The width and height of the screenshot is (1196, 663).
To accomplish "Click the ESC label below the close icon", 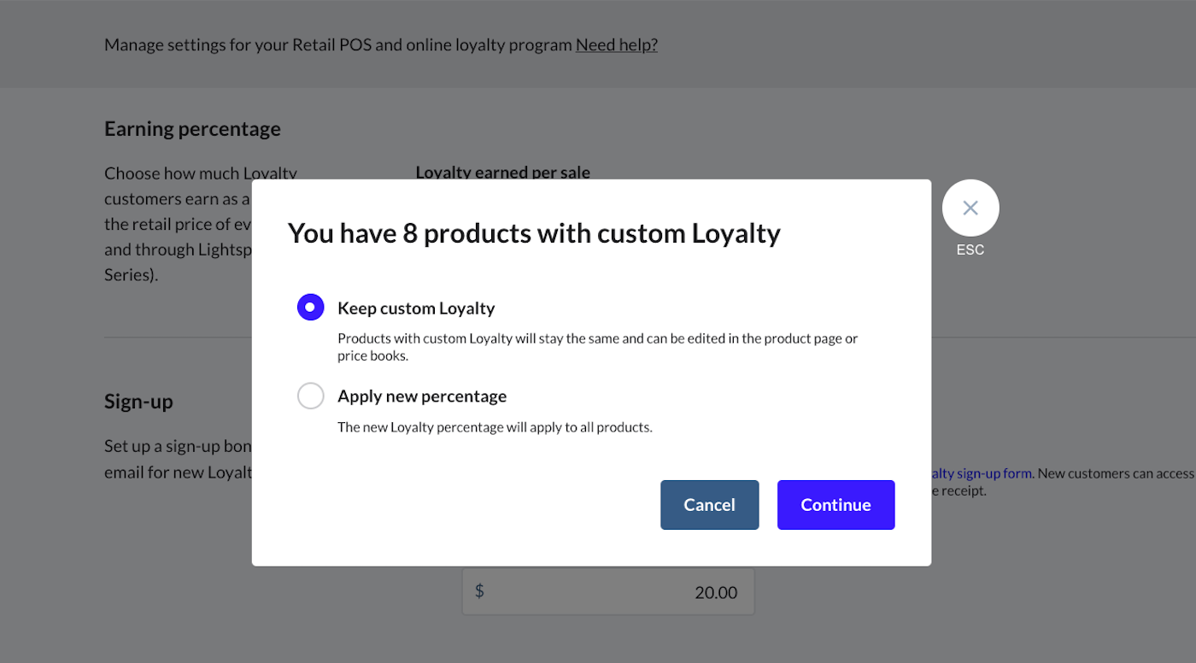I will point(970,250).
